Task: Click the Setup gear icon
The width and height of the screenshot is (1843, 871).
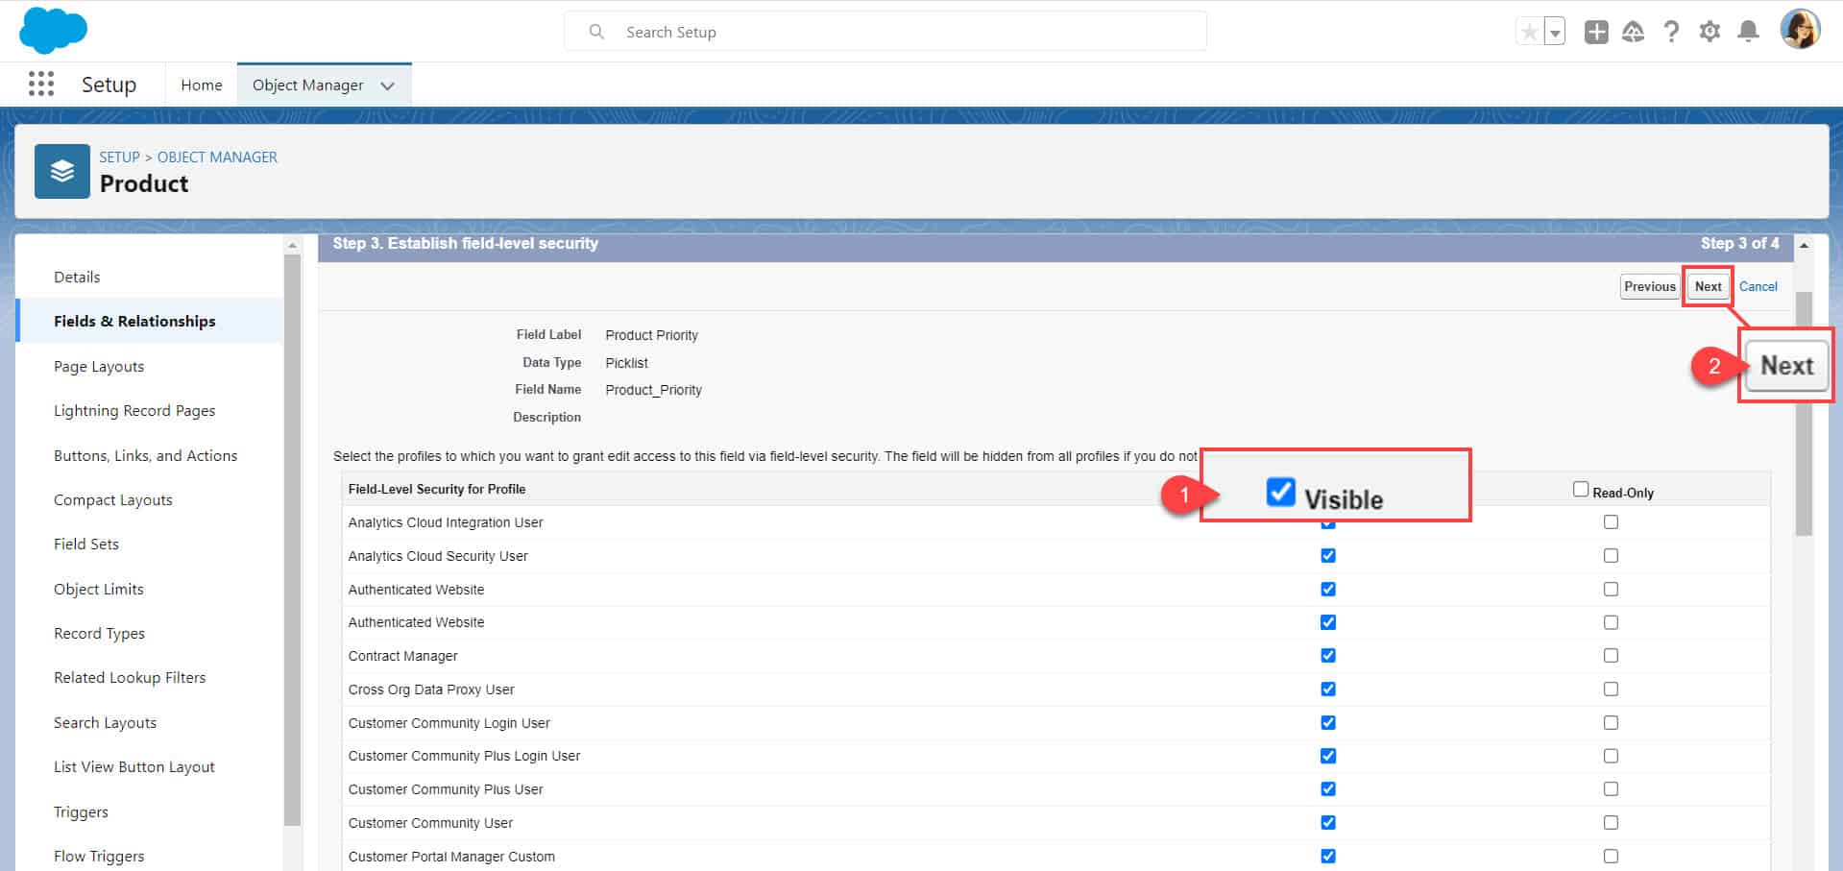Action: (1710, 31)
